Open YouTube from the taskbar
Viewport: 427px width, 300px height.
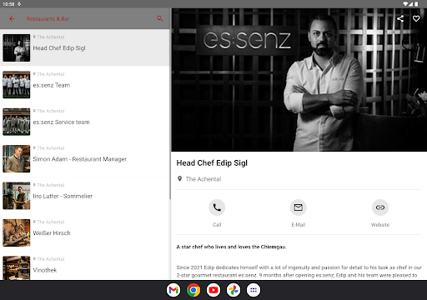pos(213,290)
